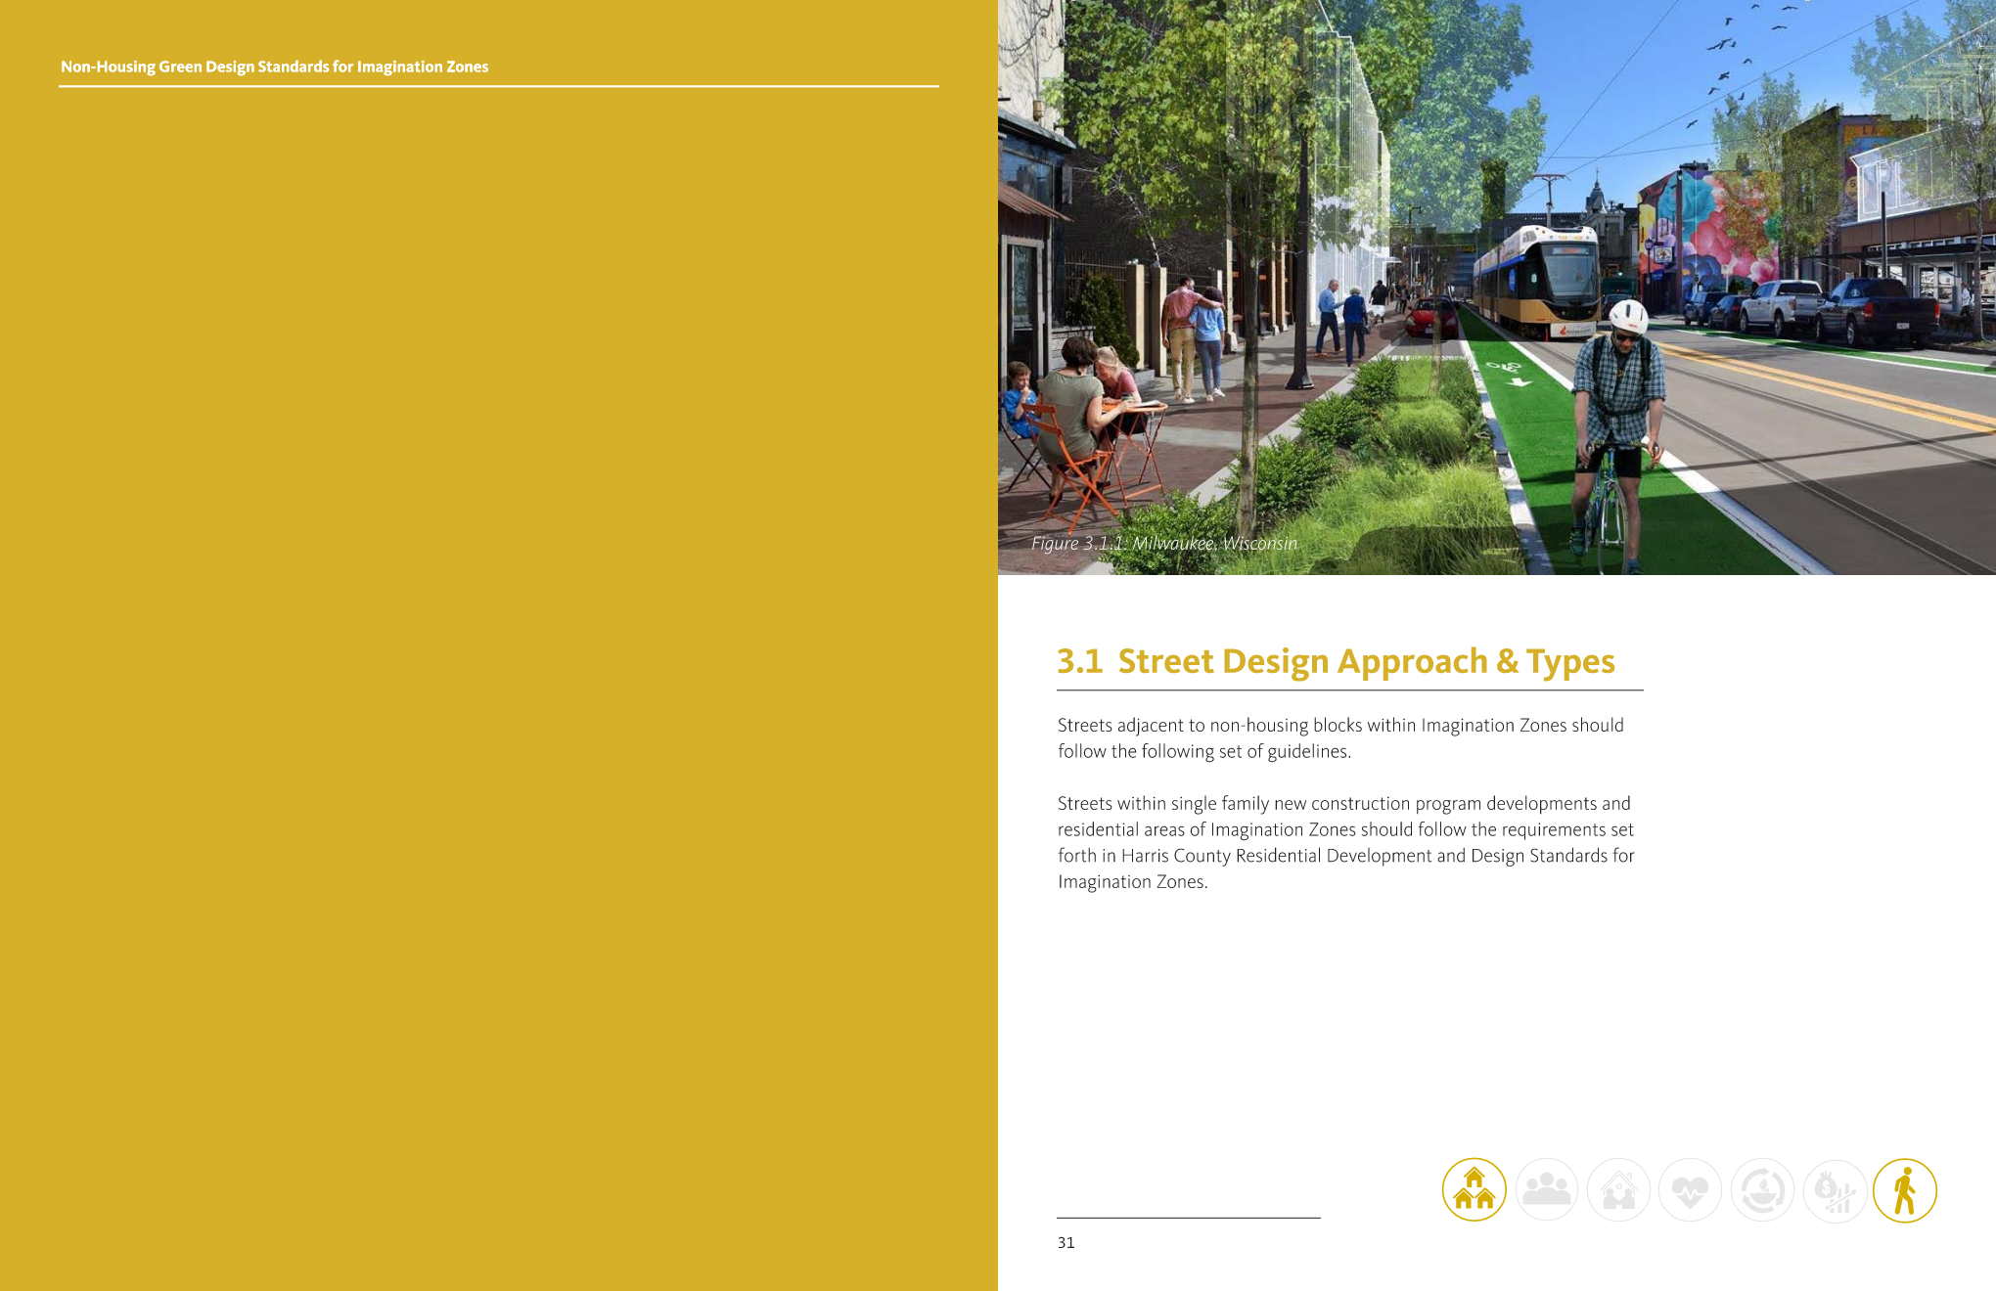Enable the grayed-out heart health indicator
The height and width of the screenshot is (1291, 1996).
(1690, 1188)
